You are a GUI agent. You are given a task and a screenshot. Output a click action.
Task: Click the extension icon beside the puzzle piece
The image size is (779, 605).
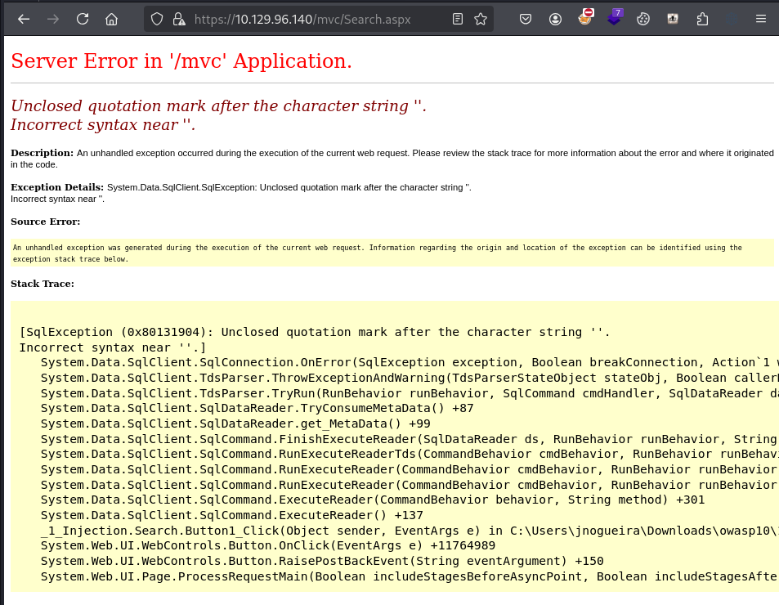click(x=672, y=18)
